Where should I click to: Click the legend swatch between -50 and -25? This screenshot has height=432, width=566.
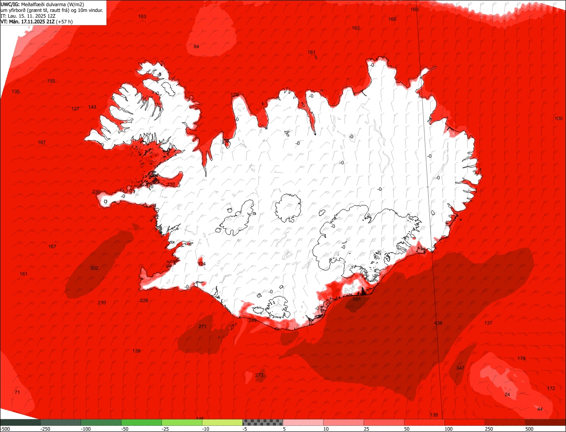click(141, 422)
